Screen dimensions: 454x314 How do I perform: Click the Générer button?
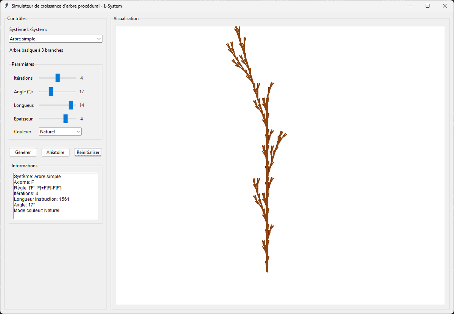coord(23,152)
